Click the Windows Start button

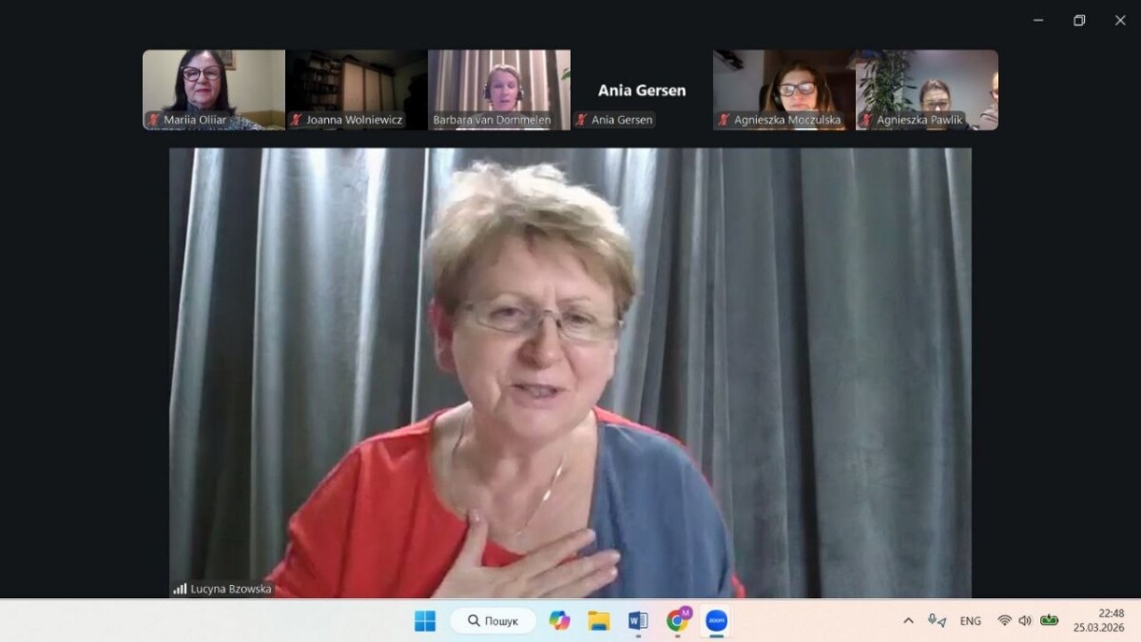click(x=425, y=621)
